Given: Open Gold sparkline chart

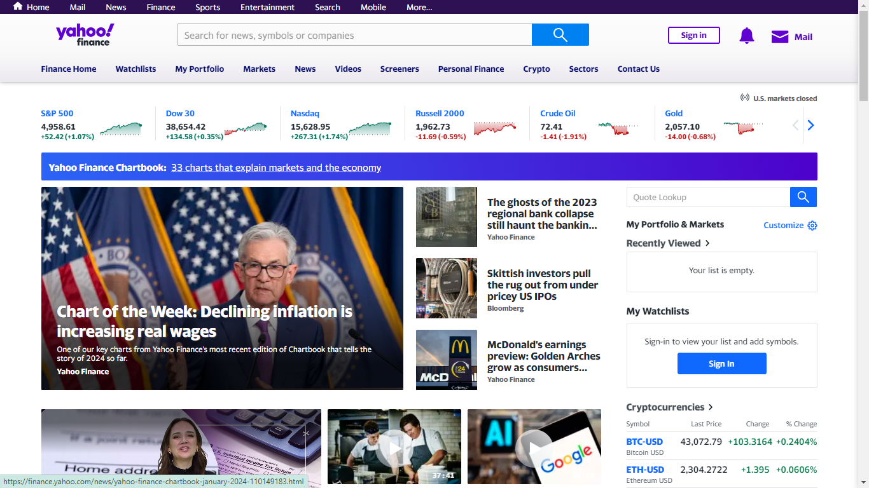Looking at the screenshot, I should pyautogui.click(x=743, y=128).
